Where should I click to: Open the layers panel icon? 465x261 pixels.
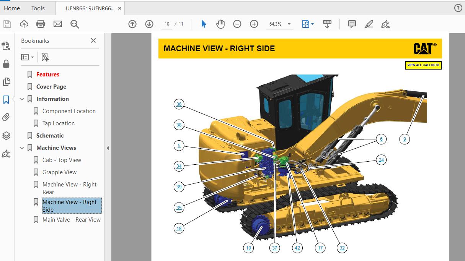(x=6, y=136)
